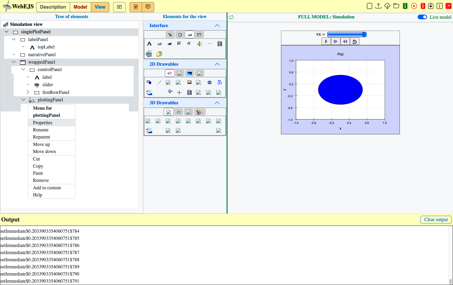Pick the HTML document element icon

(x=149, y=54)
